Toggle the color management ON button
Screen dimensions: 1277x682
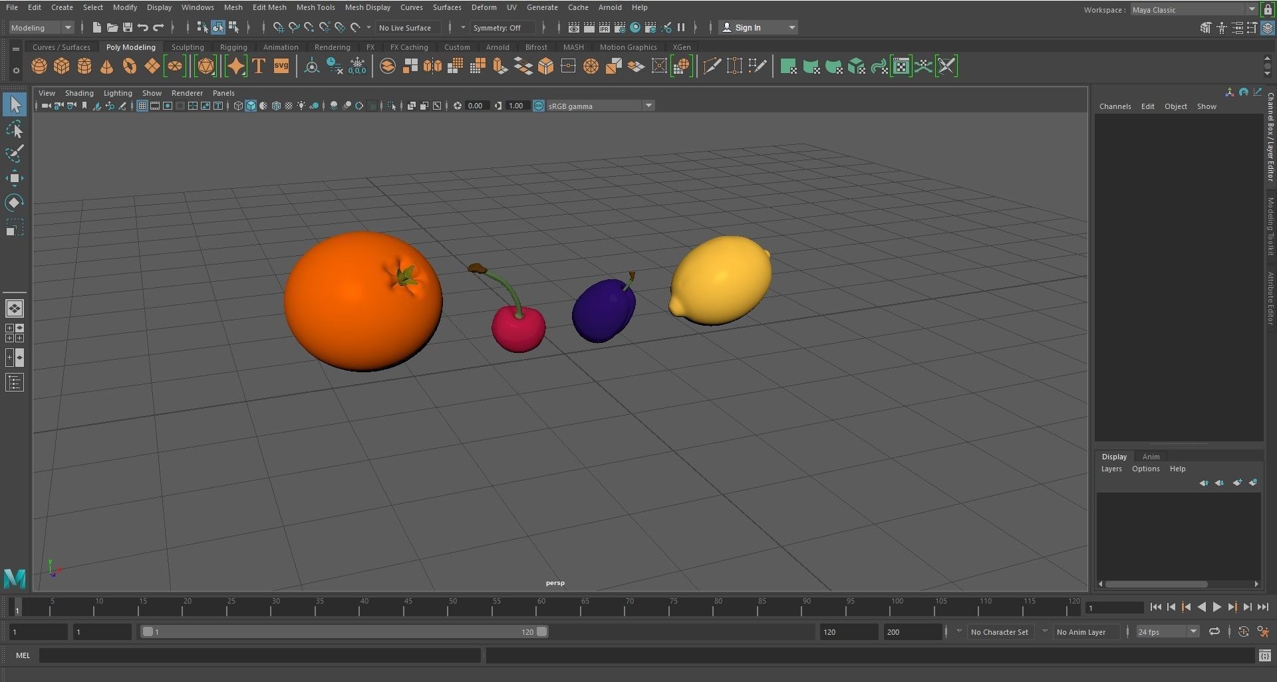click(x=538, y=106)
